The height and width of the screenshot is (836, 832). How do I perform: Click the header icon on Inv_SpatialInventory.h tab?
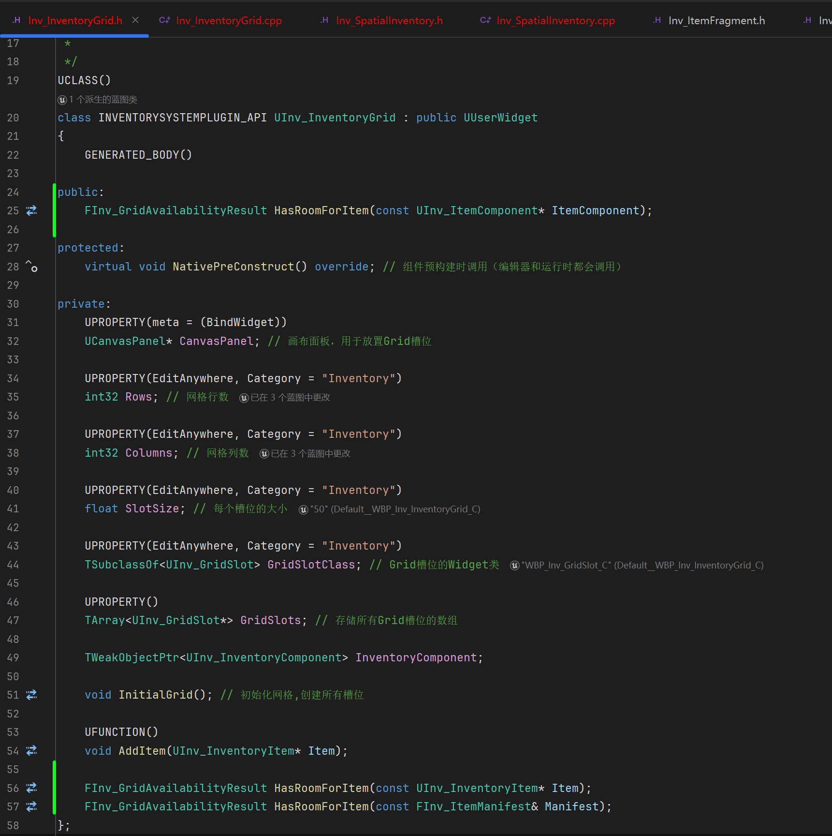[324, 20]
